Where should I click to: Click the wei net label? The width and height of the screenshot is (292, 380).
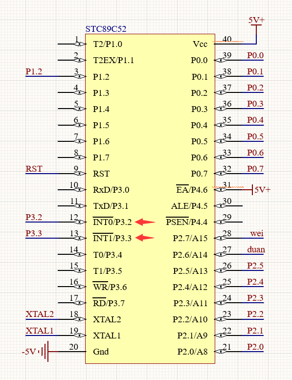(257, 233)
